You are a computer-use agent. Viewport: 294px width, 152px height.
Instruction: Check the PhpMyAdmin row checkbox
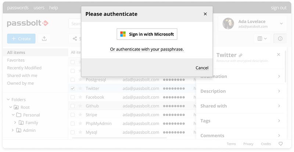click(x=72, y=123)
